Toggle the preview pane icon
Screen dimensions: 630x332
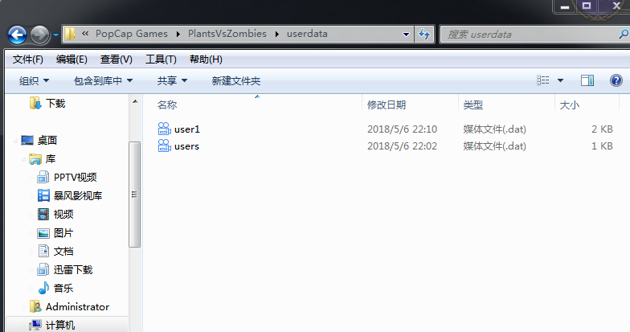click(x=587, y=80)
